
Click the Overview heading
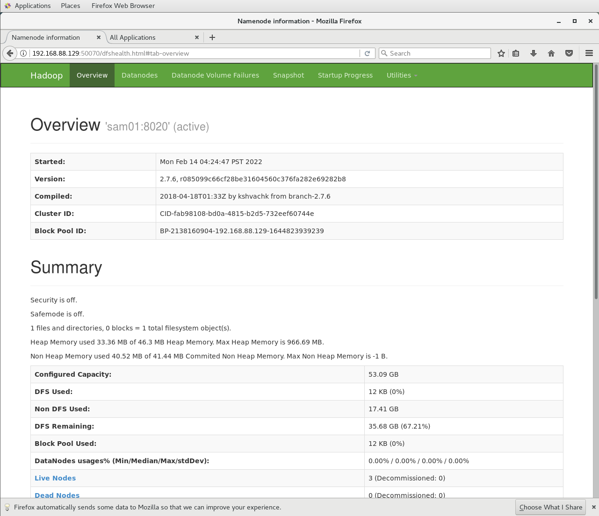(65, 125)
